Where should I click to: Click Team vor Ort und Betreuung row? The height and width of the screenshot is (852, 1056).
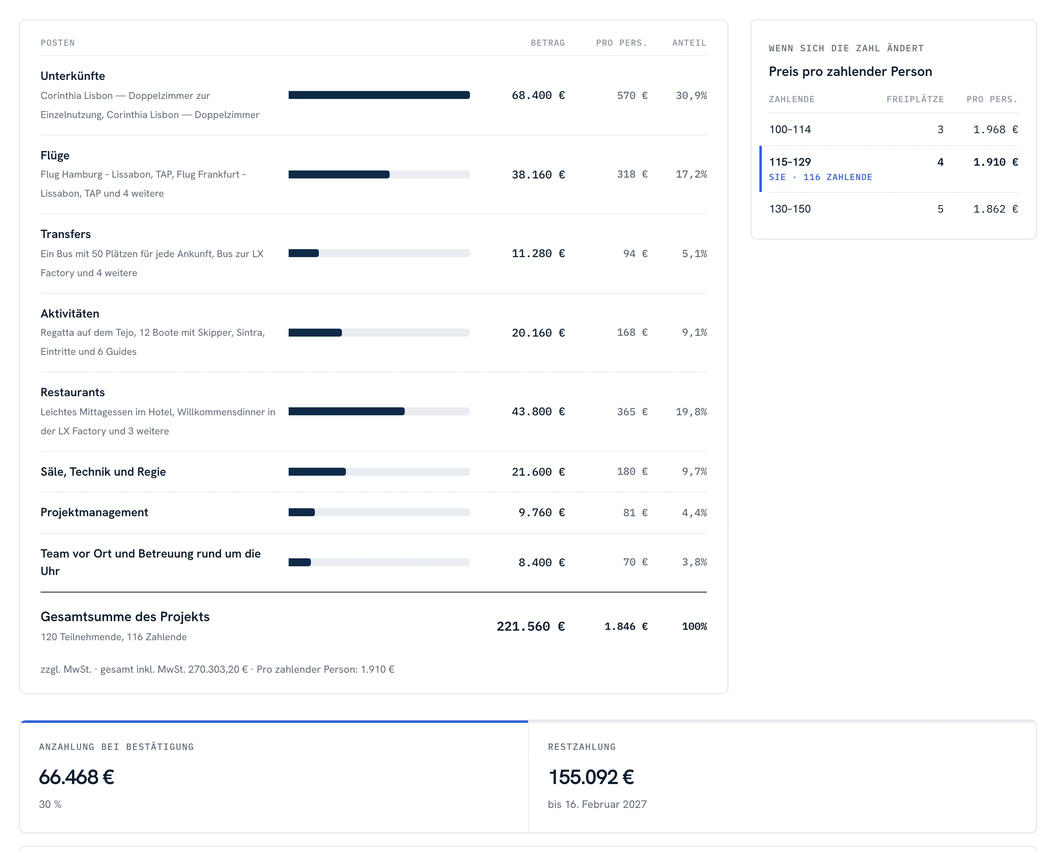pos(373,562)
